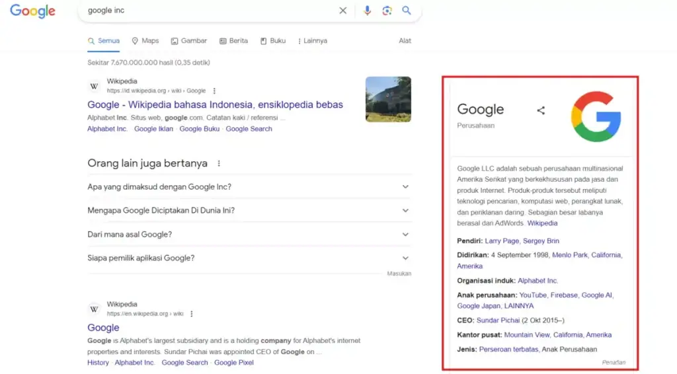Switch to the Berita tab
Viewport: 677px width, 374px height.
(x=233, y=40)
